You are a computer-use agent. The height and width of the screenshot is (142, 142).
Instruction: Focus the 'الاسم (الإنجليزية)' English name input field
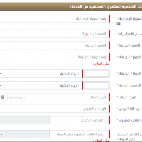[x=54, y=34]
